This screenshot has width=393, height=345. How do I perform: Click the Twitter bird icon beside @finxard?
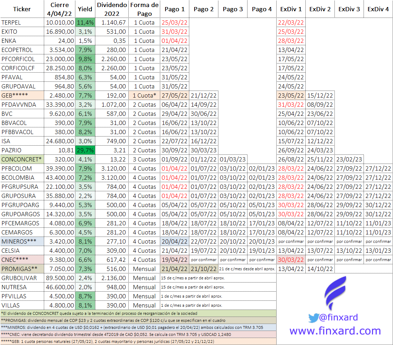313,318
